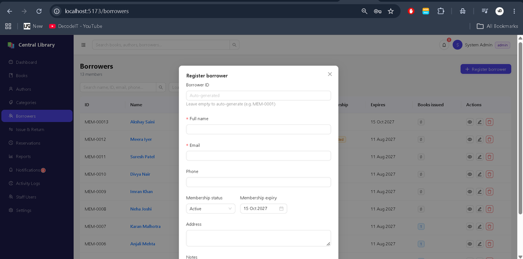Close the Register borrower dialog
Screen dimensions: 523x259
point(330,74)
